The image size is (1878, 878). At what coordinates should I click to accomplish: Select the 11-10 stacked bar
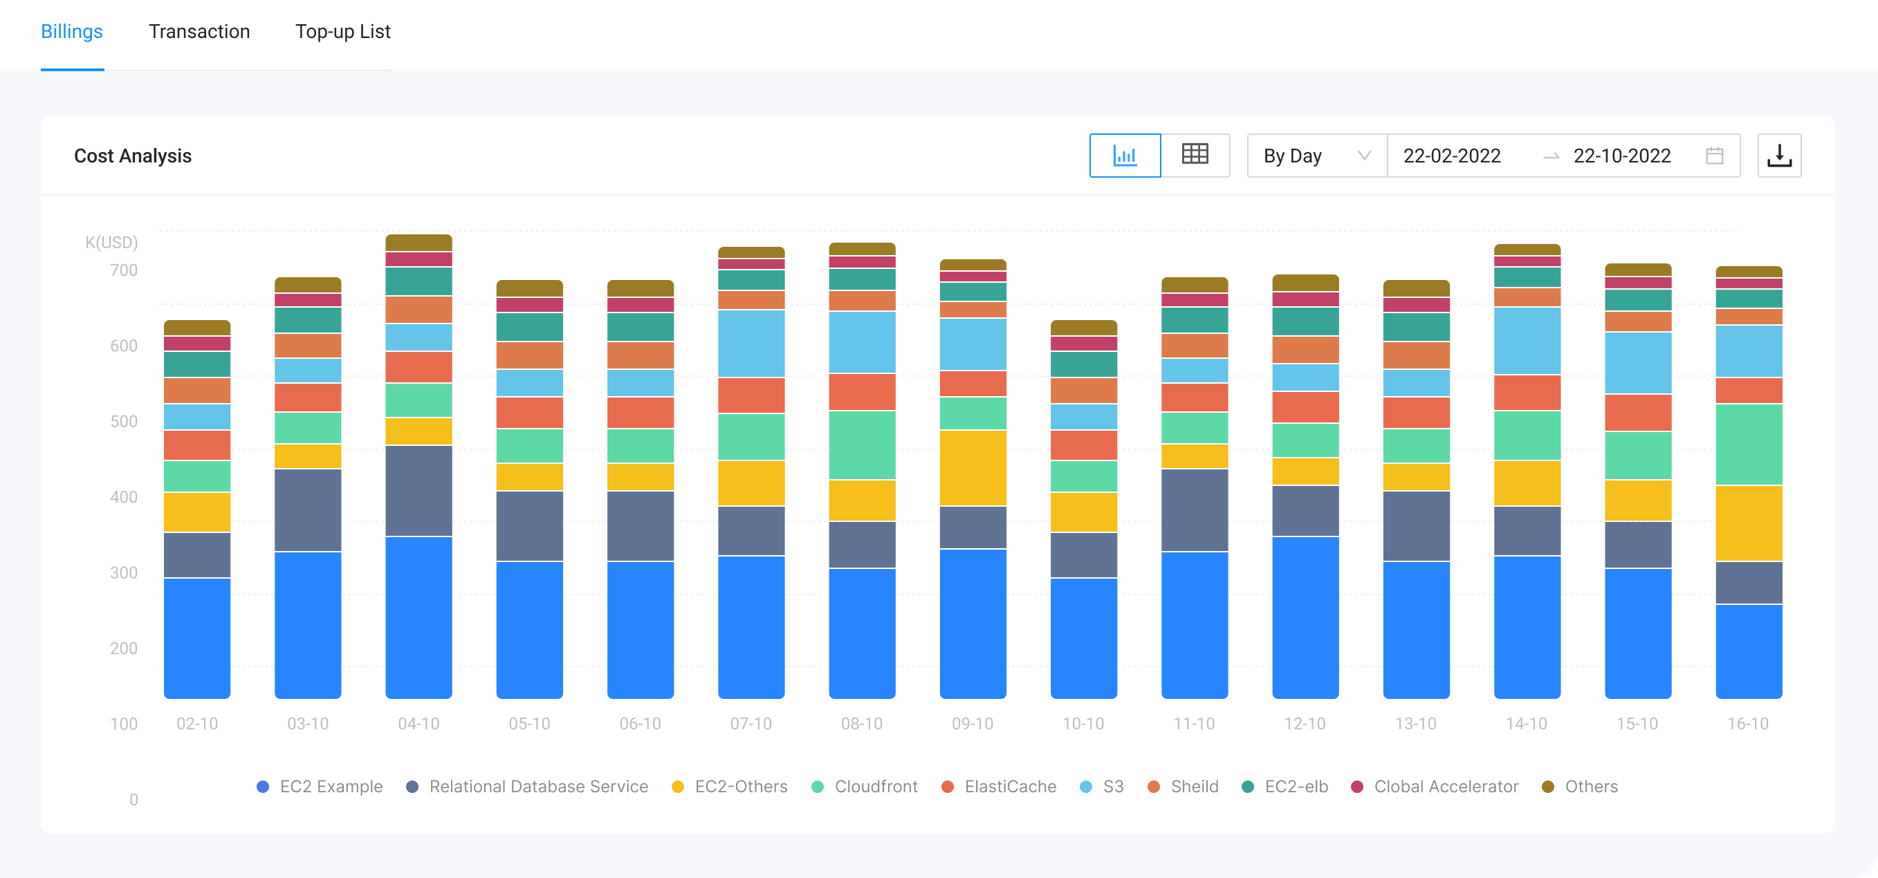coord(1194,487)
